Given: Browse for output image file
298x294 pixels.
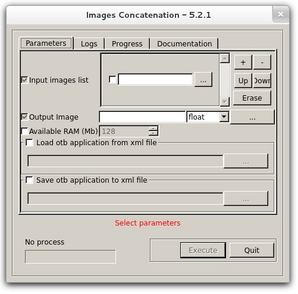Looking at the screenshot, I should 252,117.
